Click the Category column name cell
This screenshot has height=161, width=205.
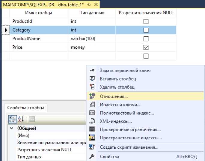(39, 30)
